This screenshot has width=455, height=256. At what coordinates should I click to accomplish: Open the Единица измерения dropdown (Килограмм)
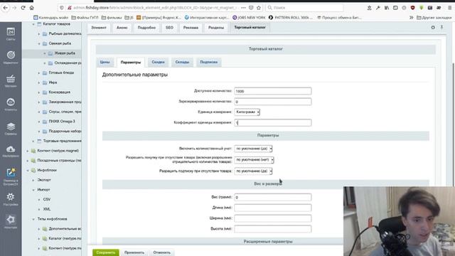pyautogui.click(x=247, y=112)
